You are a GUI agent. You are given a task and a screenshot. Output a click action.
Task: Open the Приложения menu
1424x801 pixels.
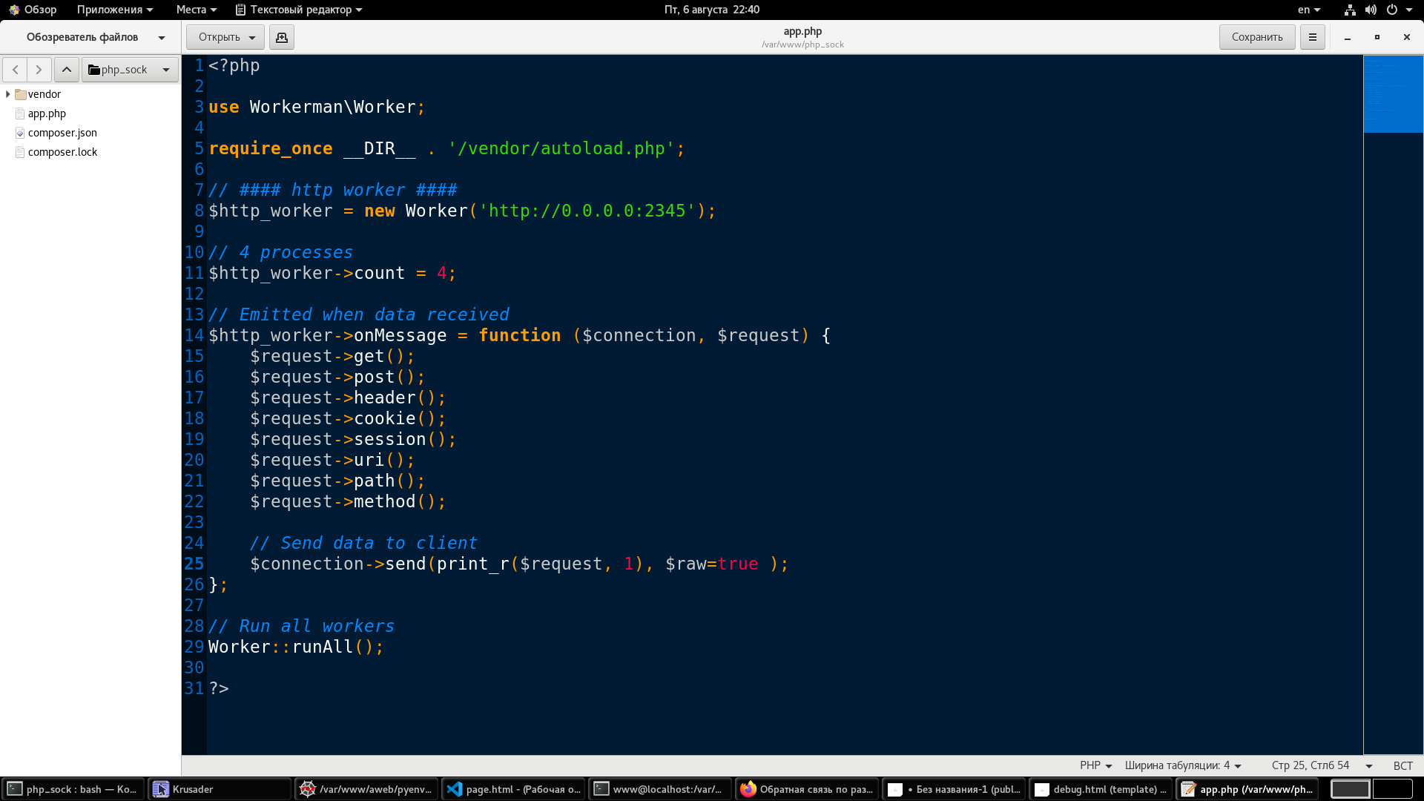click(x=114, y=10)
